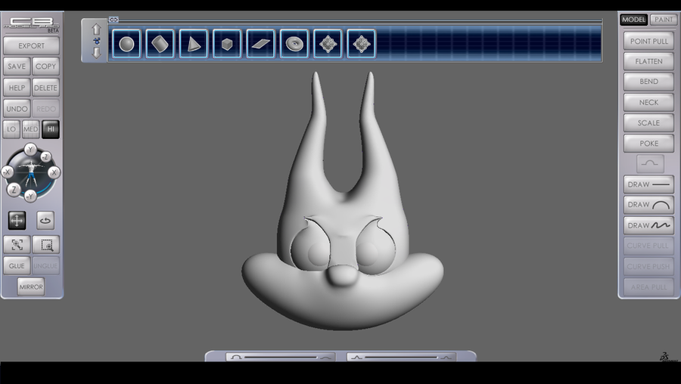Image resolution: width=681 pixels, height=384 pixels.
Task: Snap view to Z axis
Action: pyautogui.click(x=14, y=189)
